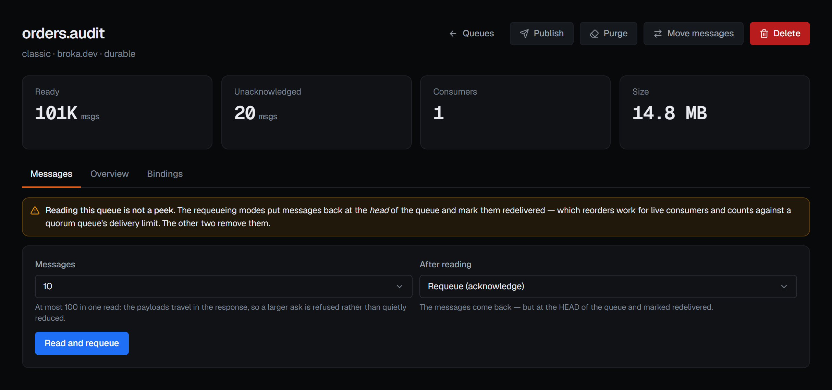Image resolution: width=832 pixels, height=390 pixels.
Task: Click the 'Reading this queue is not a peek.' text
Action: pos(110,210)
